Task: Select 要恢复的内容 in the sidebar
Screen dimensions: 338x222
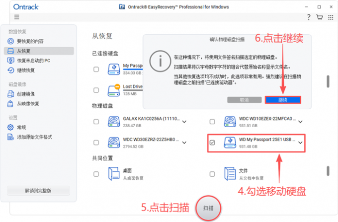Action: click(39, 41)
